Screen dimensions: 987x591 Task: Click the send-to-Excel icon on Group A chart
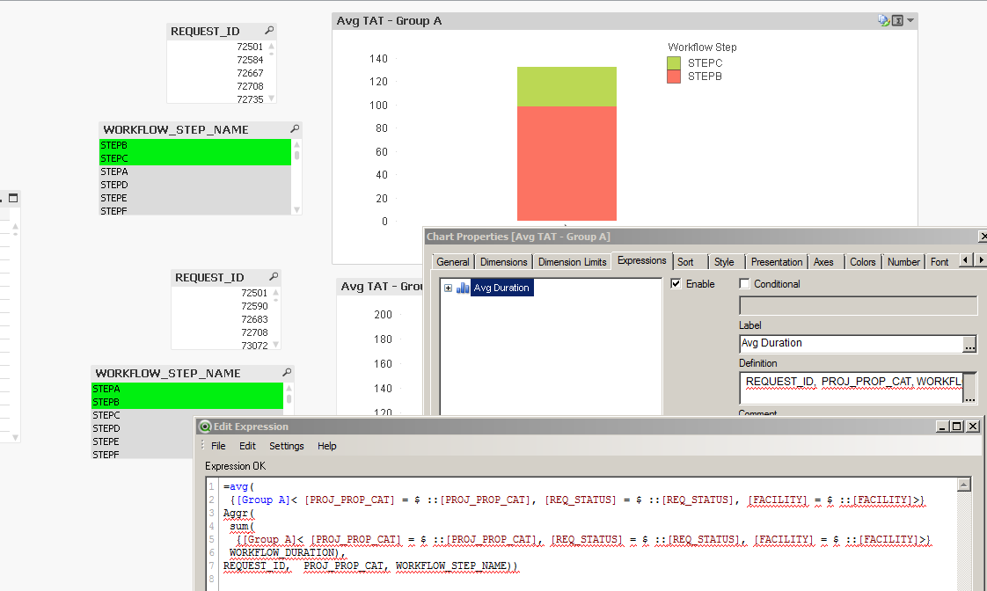897,20
